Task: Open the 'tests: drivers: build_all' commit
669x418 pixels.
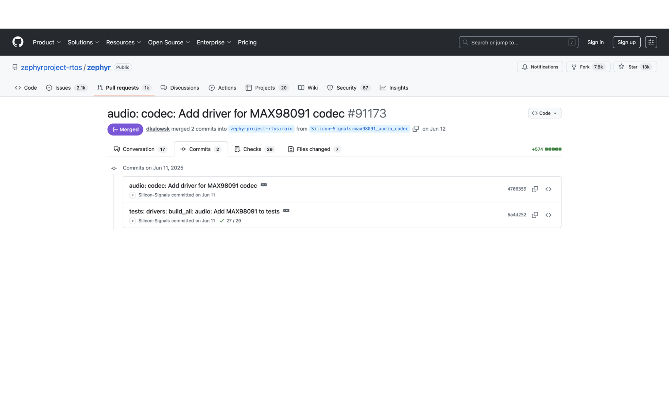Action: pos(204,211)
